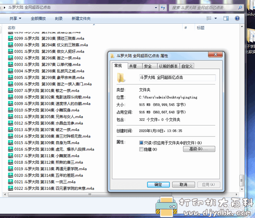Select file 0313 破之一族.m4a
The width and height of the screenshot is (255, 218).
click(44, 130)
